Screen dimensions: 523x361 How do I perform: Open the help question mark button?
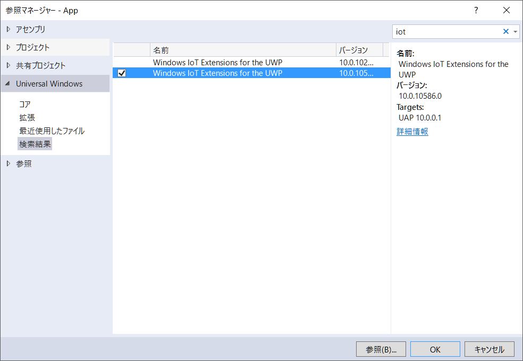(x=476, y=10)
